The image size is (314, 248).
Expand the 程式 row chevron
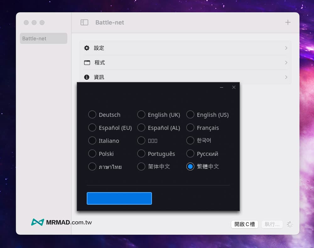[x=286, y=63]
